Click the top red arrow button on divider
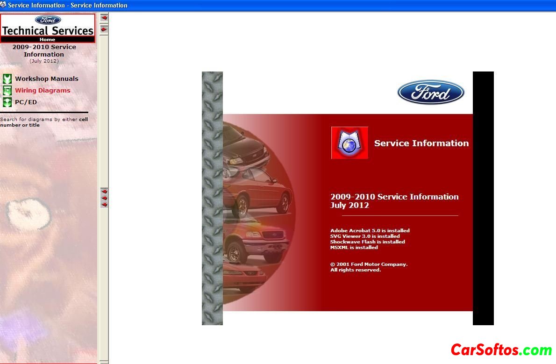 (x=104, y=17)
